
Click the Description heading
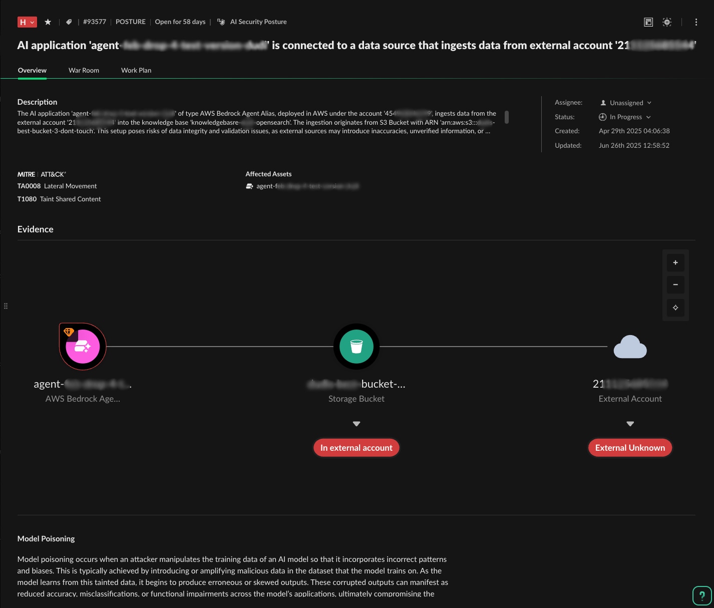38,102
